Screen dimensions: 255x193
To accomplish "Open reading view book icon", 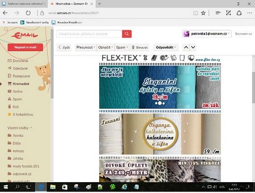I will point(195,13).
